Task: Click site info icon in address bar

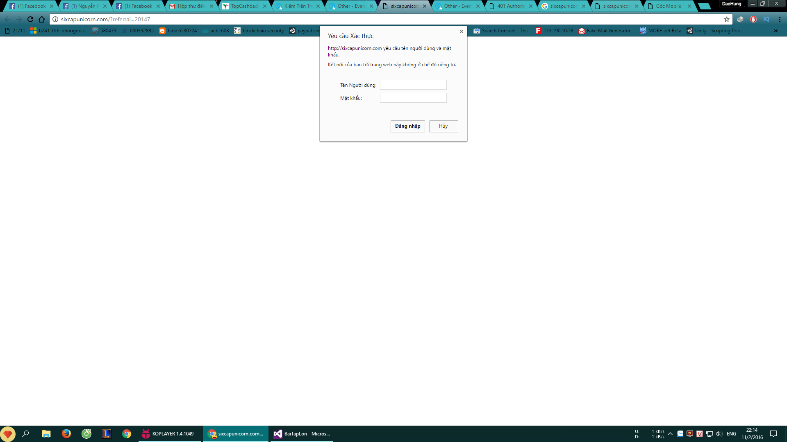Action: coord(55,19)
